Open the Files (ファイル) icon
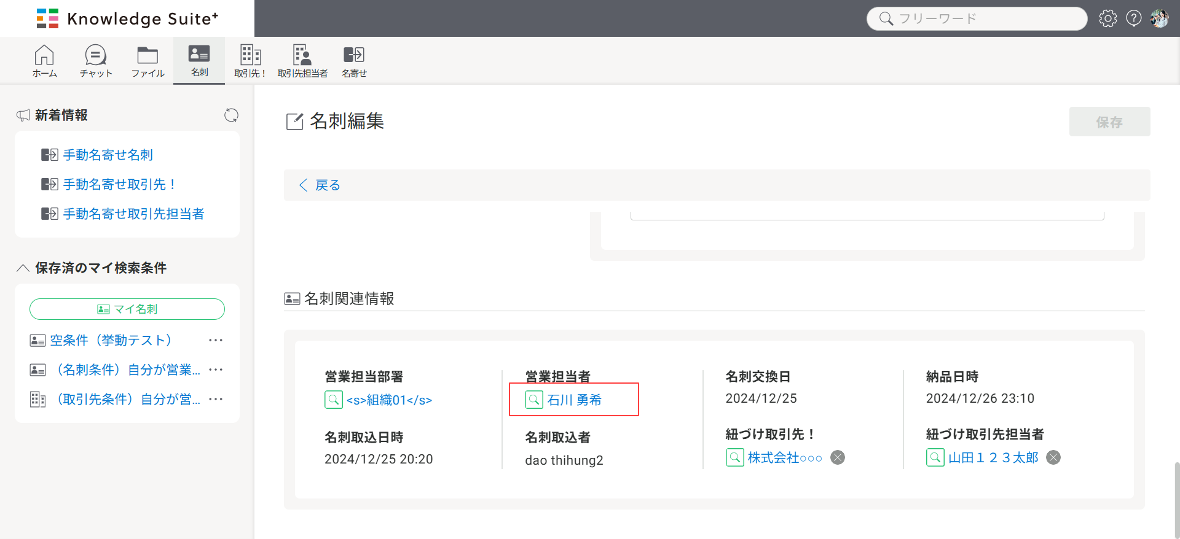Screen dimensions: 1180x539 pos(147,61)
